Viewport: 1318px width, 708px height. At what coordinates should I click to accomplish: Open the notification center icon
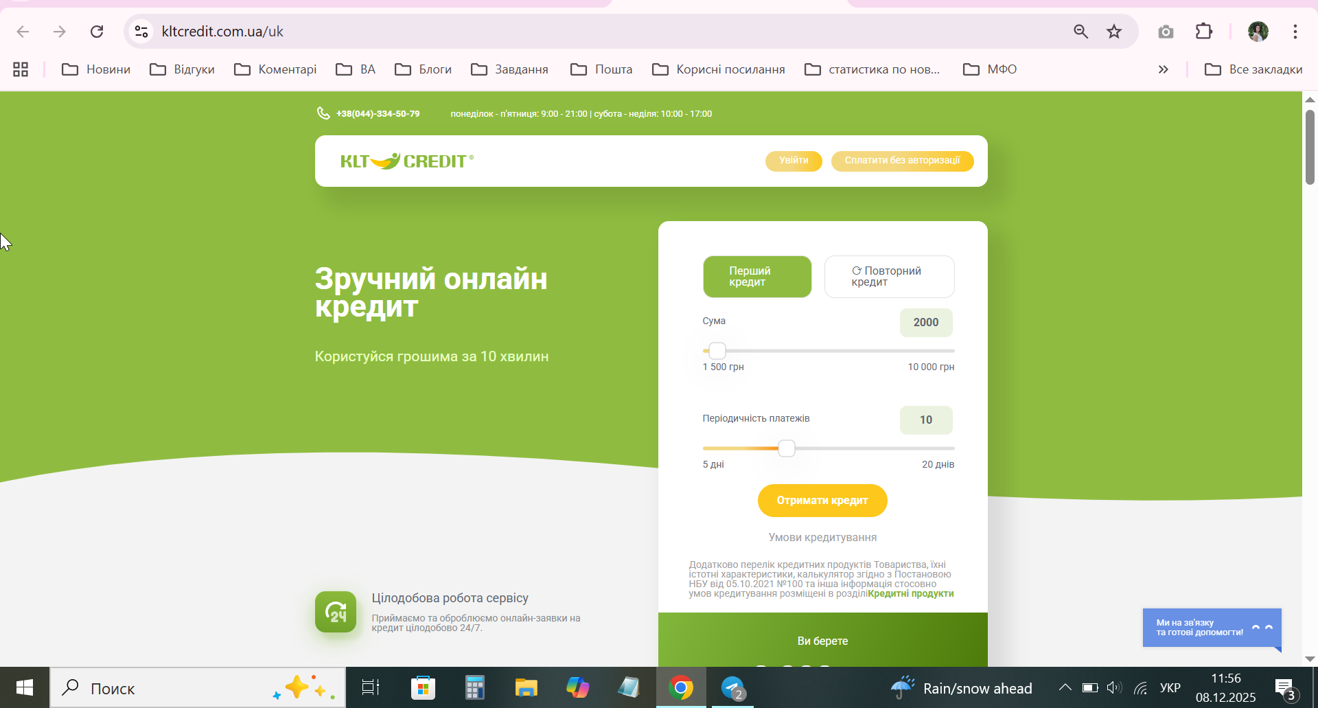[1285, 687]
